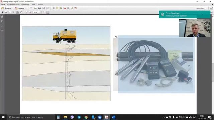214x120 pixels.
Task: Open the Настройка toolbar dropdown
Action: [x=201, y=8]
